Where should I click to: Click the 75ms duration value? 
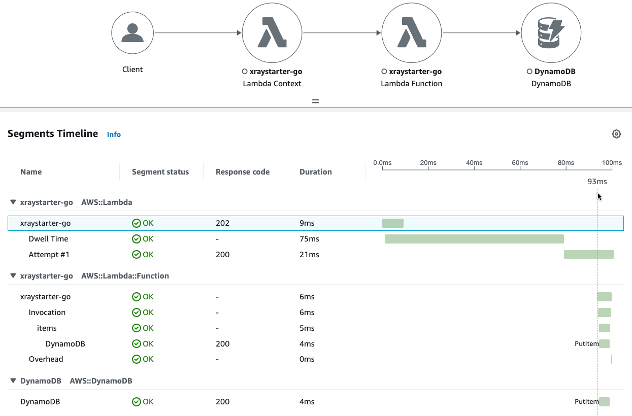pos(309,239)
